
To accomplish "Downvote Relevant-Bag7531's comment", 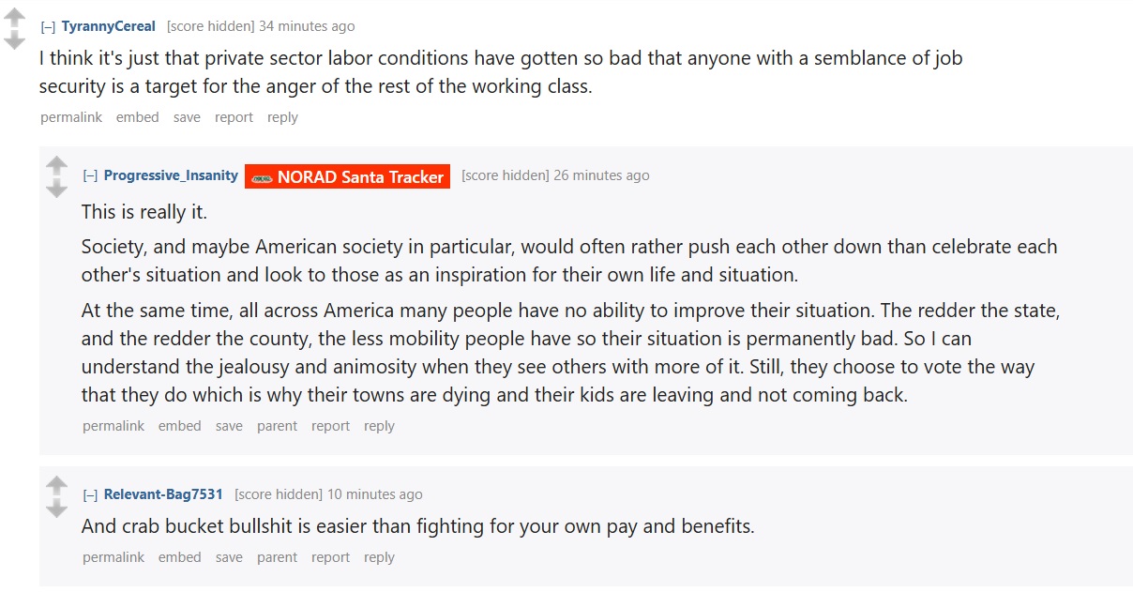I will click(x=56, y=508).
